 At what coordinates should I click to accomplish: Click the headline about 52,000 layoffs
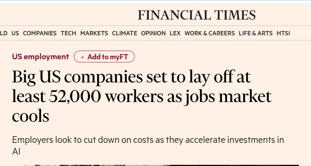pyautogui.click(x=141, y=96)
